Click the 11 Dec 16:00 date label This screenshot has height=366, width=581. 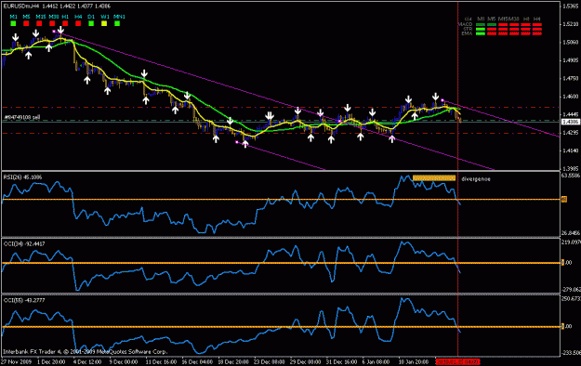161,361
